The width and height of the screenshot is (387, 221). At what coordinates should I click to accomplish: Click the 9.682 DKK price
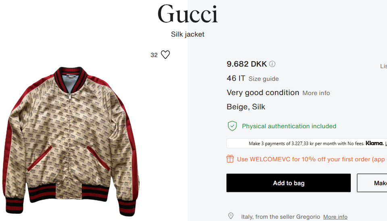[x=247, y=64]
